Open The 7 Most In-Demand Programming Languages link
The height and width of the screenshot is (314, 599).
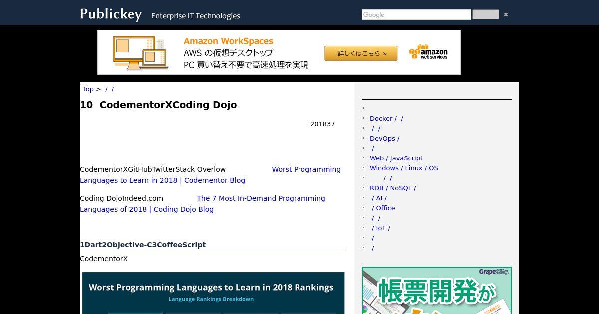[x=203, y=204]
